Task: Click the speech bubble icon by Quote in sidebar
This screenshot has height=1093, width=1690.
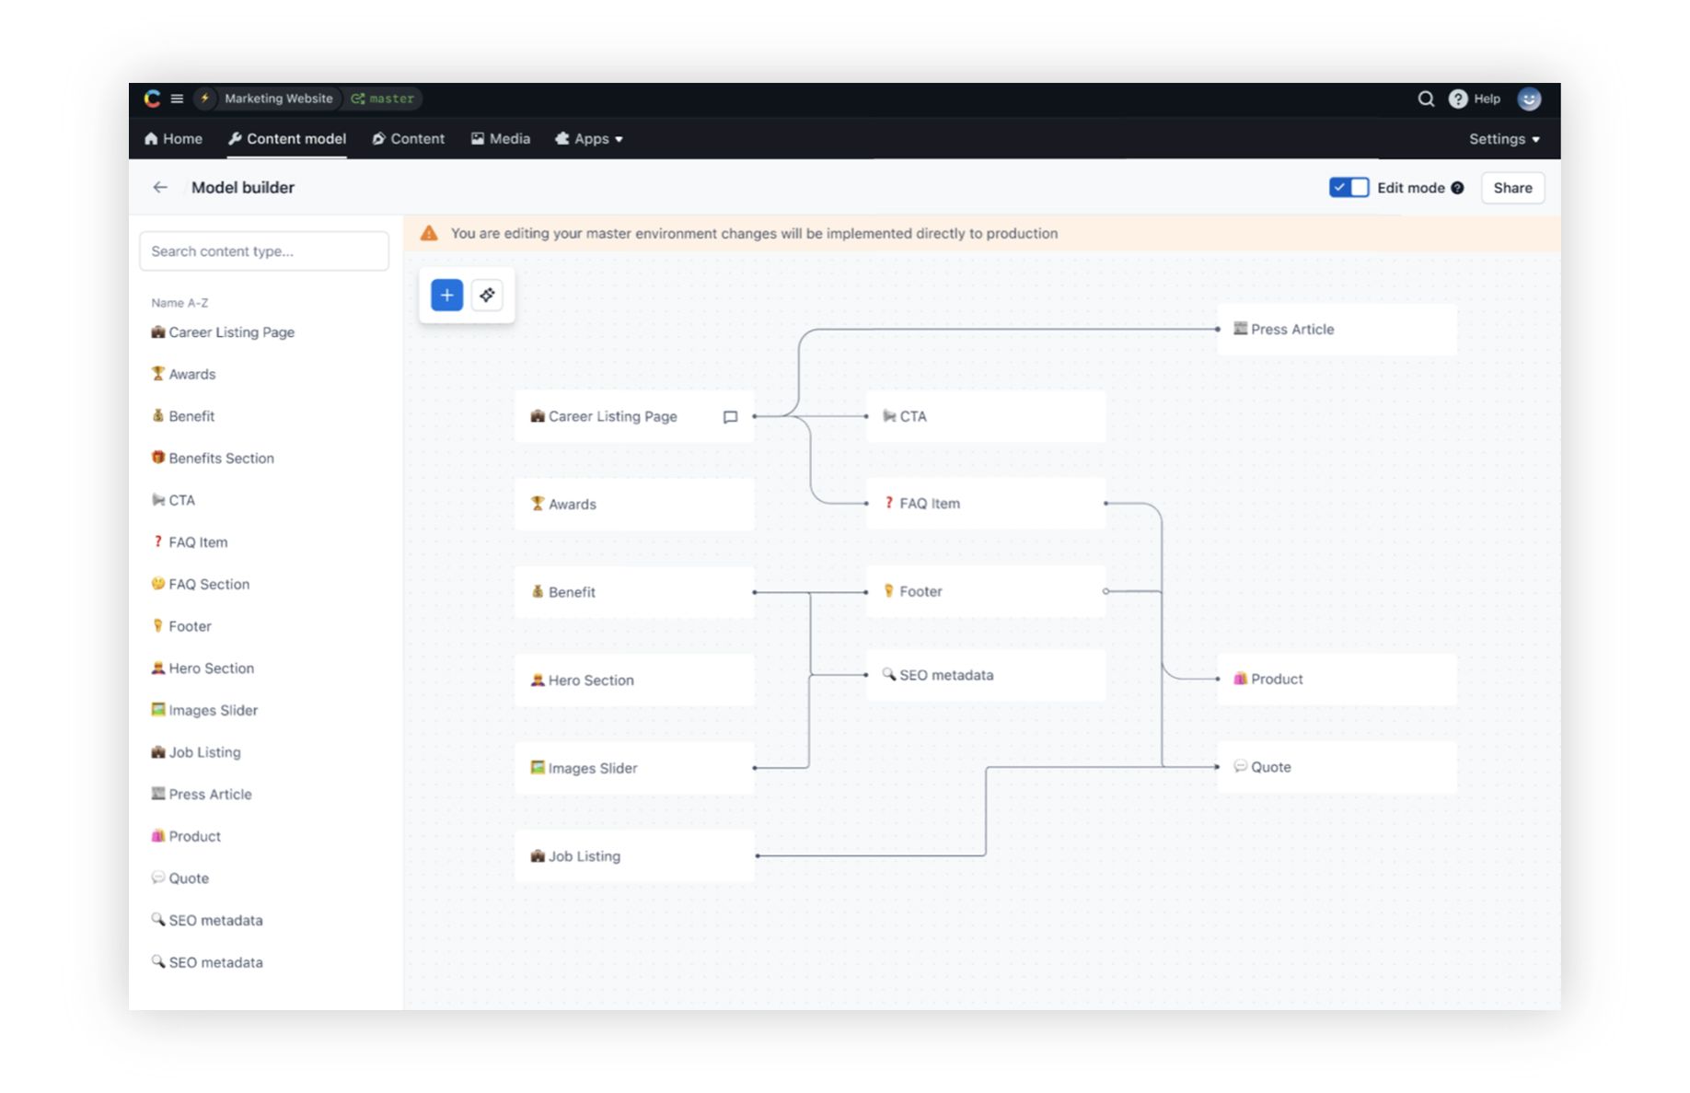Action: click(x=157, y=877)
